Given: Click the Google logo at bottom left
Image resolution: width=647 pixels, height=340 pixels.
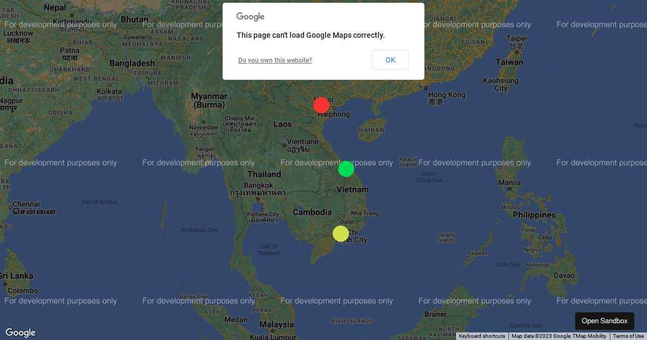Looking at the screenshot, I should [20, 332].
